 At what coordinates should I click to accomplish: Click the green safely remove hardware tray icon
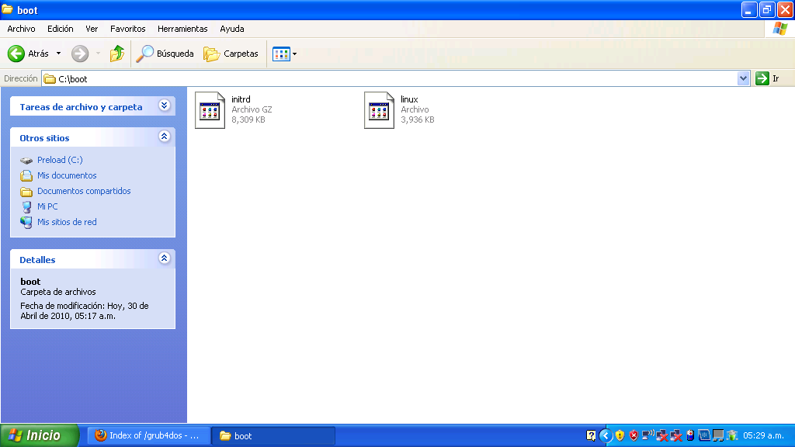point(732,436)
